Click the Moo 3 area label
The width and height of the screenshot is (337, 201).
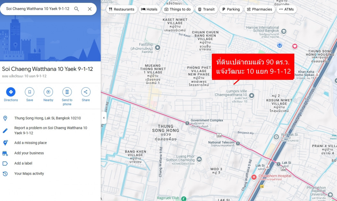tap(216, 171)
